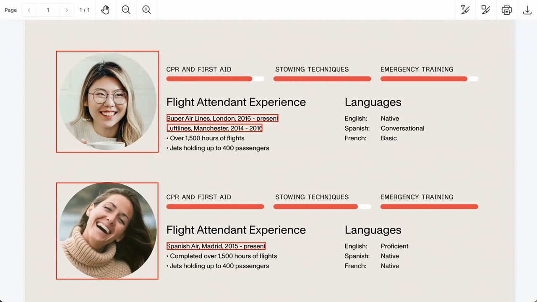This screenshot has width=537, height=302.
Task: Open the shape editing tool
Action: coord(486,10)
